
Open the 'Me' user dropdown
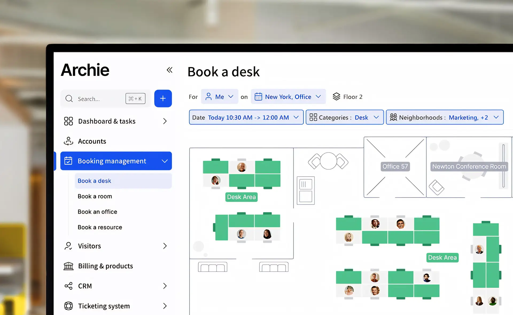click(220, 97)
